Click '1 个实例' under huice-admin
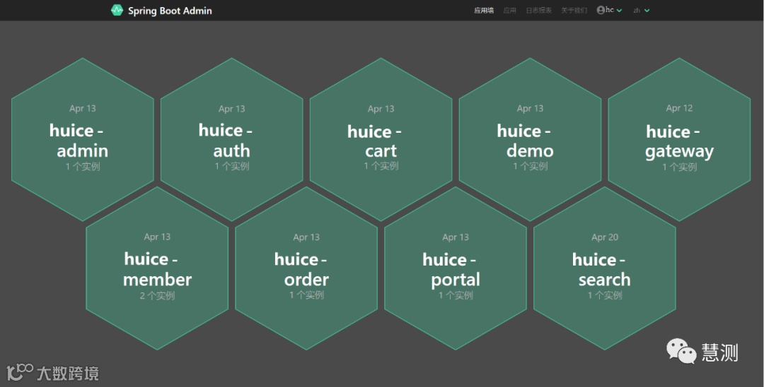The image size is (764, 387). pyautogui.click(x=83, y=166)
